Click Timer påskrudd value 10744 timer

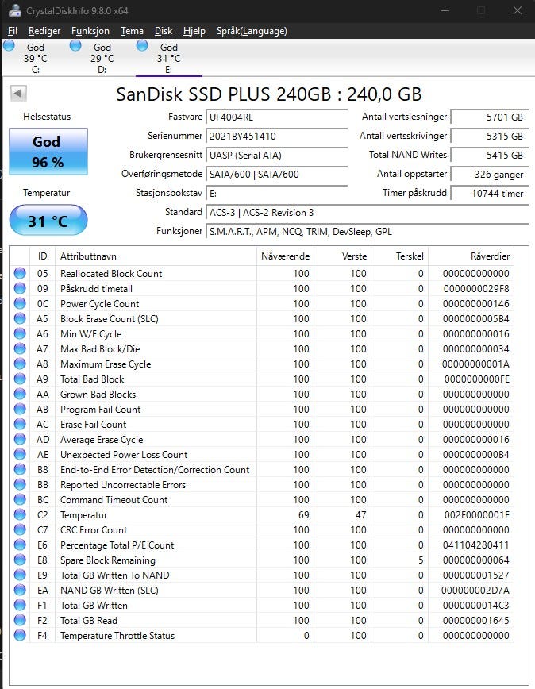(x=490, y=194)
